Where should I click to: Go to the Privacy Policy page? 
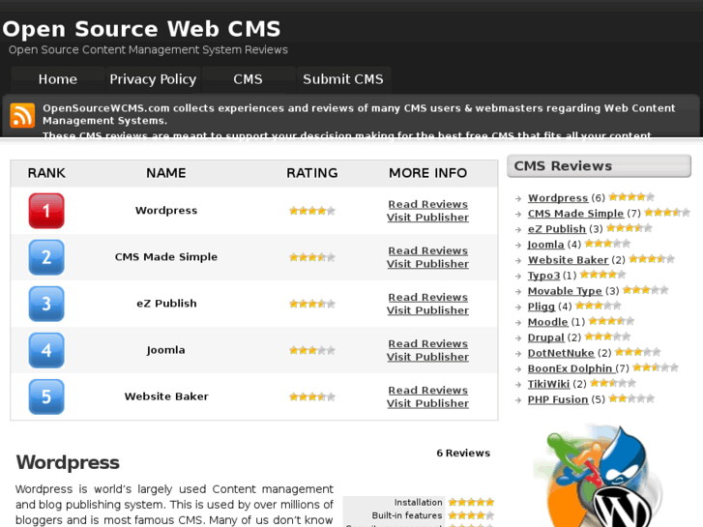coord(153,79)
